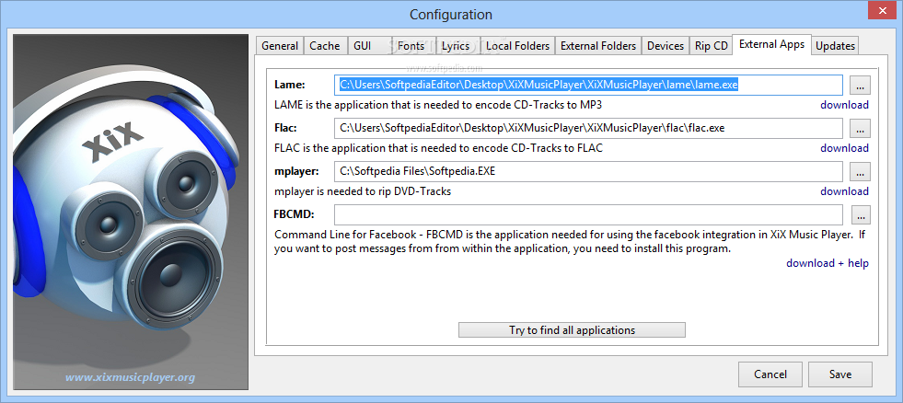Switch to the Rip CD tab
The image size is (903, 403).
[x=712, y=46]
